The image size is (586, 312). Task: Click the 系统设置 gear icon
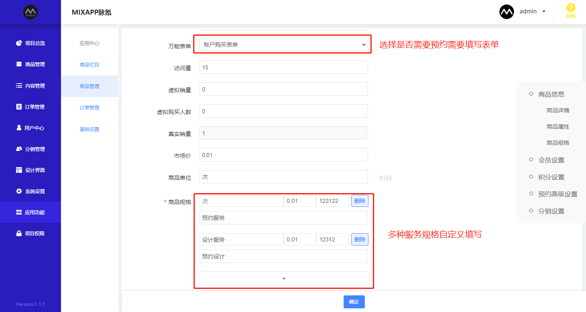coord(19,191)
